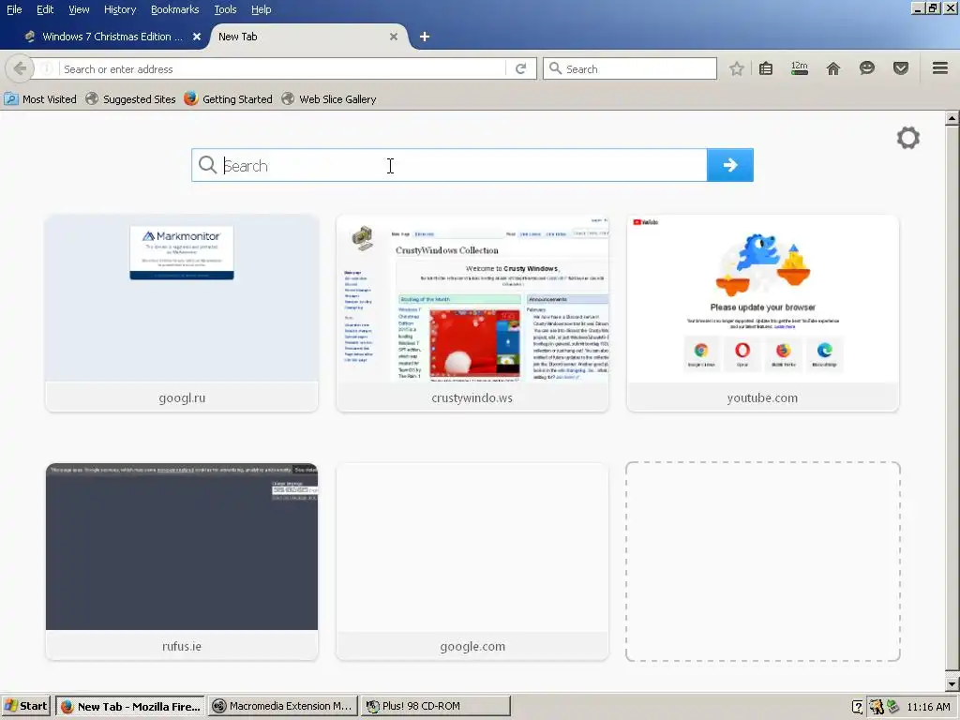960x720 pixels.
Task: Click the Web Slice Gallery bookmark
Action: (x=329, y=99)
